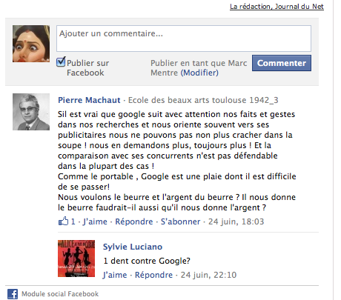Open Sylvie Luciano's avatar image

76,259
